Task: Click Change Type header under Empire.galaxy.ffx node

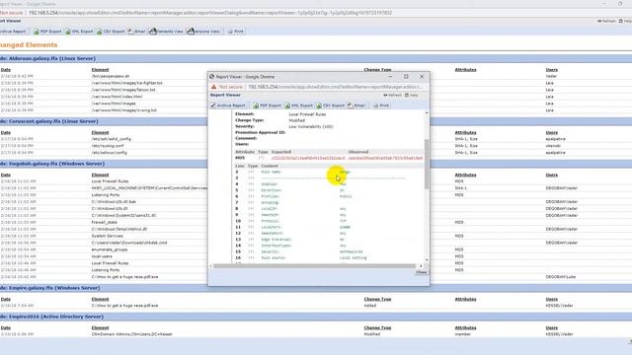Action: (377, 300)
